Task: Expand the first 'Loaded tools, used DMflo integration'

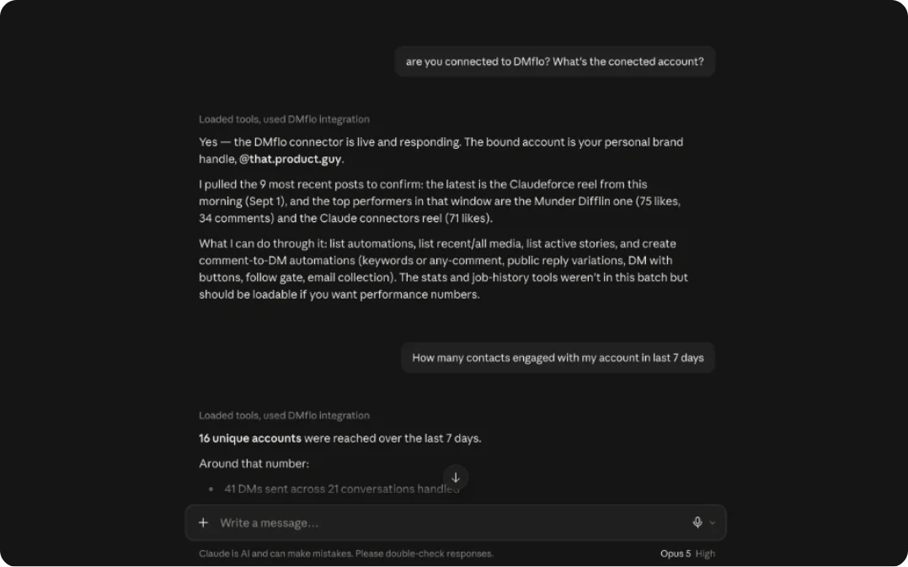Action: 284,119
